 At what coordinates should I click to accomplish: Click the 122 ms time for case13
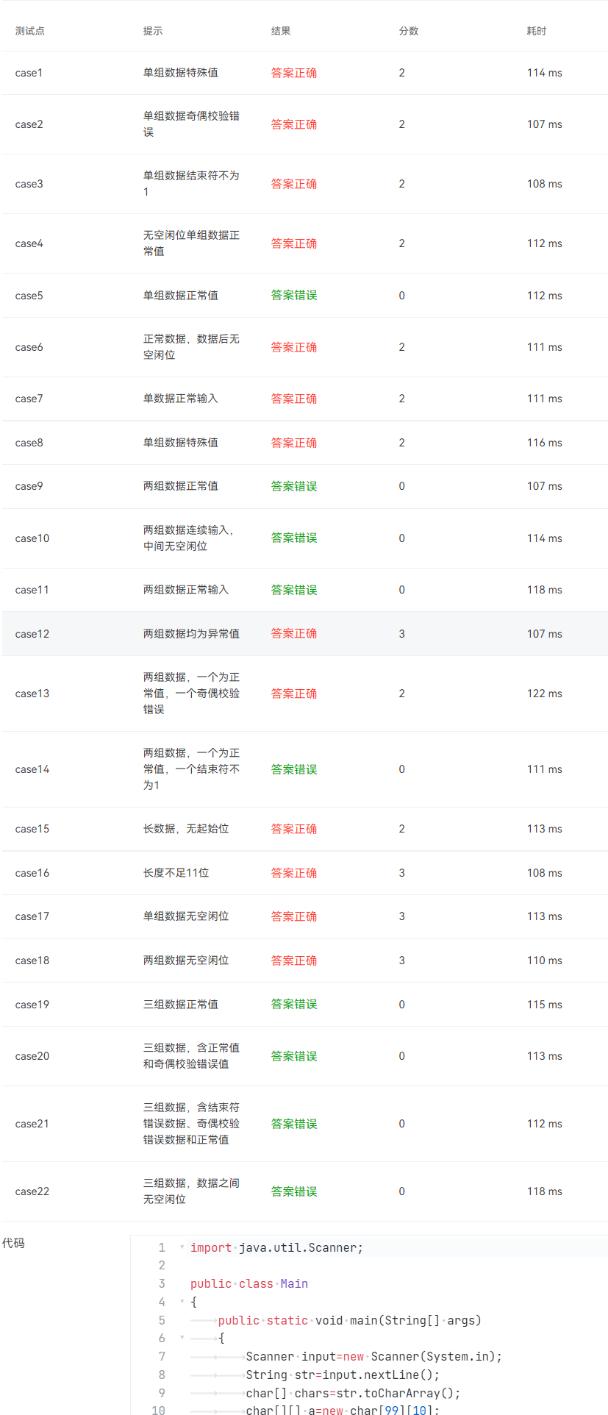pyautogui.click(x=544, y=694)
